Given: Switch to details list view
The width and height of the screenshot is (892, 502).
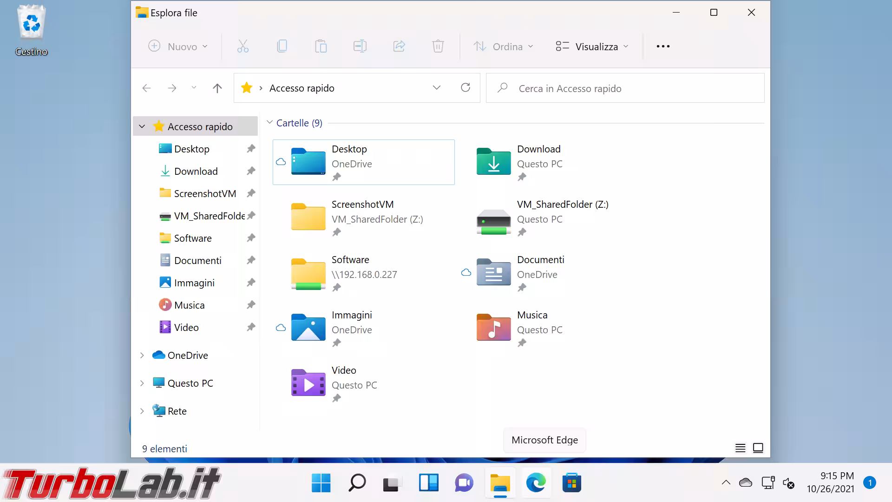Looking at the screenshot, I should [x=740, y=448].
